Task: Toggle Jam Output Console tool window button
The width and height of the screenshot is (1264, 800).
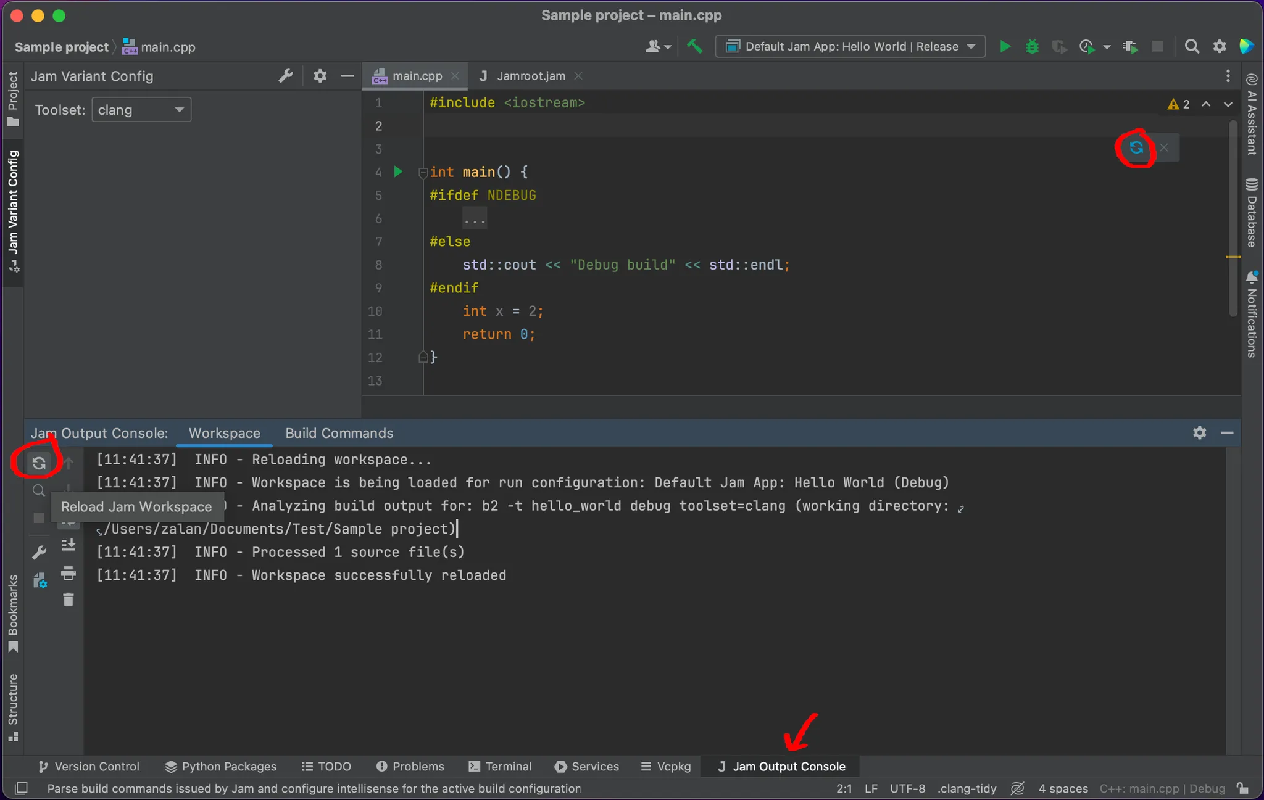Action: 781,766
